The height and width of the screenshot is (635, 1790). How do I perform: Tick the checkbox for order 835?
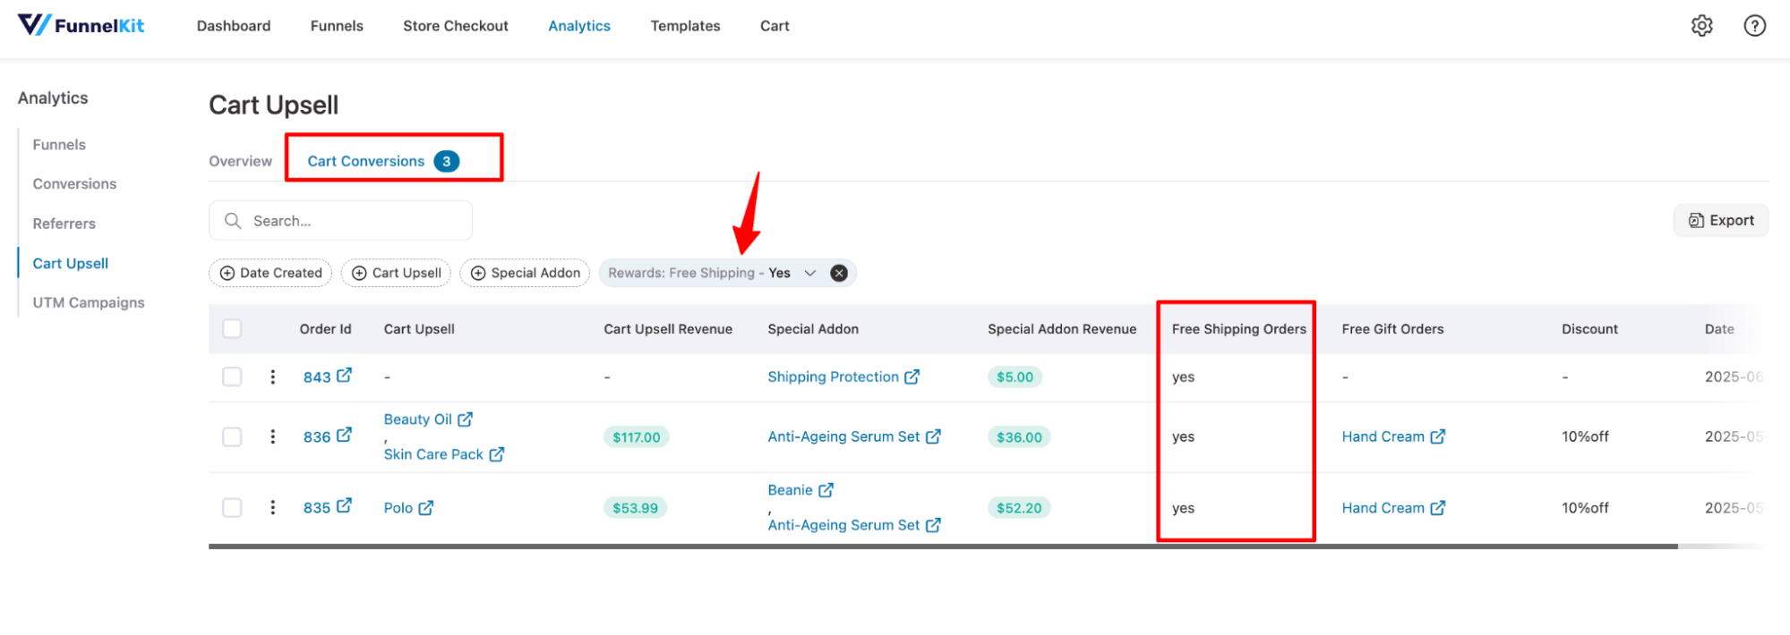coord(232,508)
